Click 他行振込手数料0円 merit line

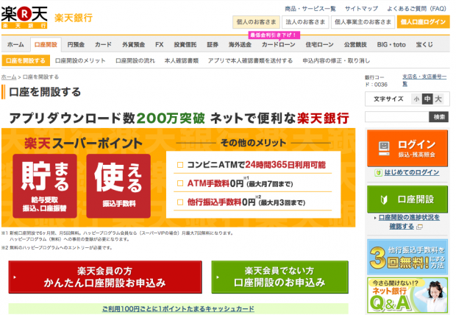click(246, 202)
